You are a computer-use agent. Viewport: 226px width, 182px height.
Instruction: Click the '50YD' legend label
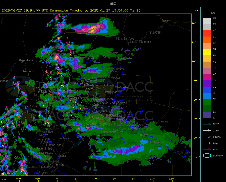click(x=216, y=124)
